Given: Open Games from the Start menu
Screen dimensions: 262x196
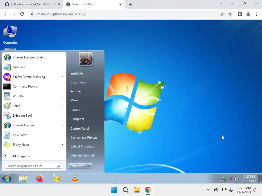Looking at the screenshot, I should (x=75, y=110).
